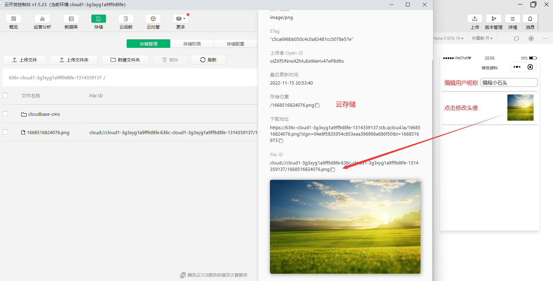Image resolution: width=553 pixels, height=281 pixels.
Task: Restore the devtools window
Action: click(533, 4)
